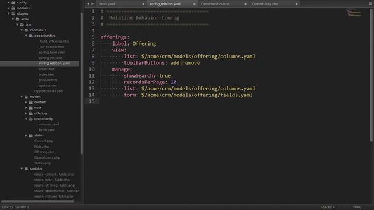Screen dimensions: 374x210
Task: Open create_contacts_table.php in updates
Action: point(54,174)
